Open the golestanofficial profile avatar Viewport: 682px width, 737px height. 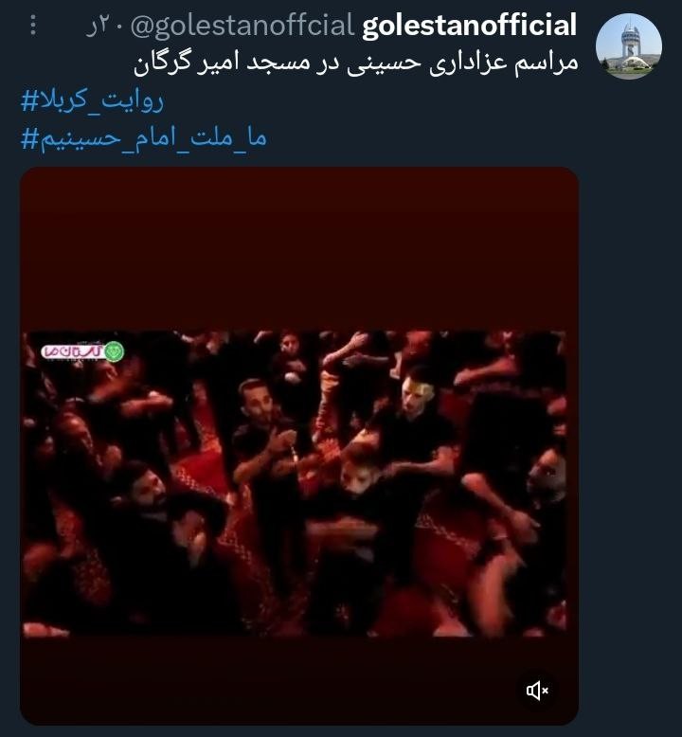point(628,46)
